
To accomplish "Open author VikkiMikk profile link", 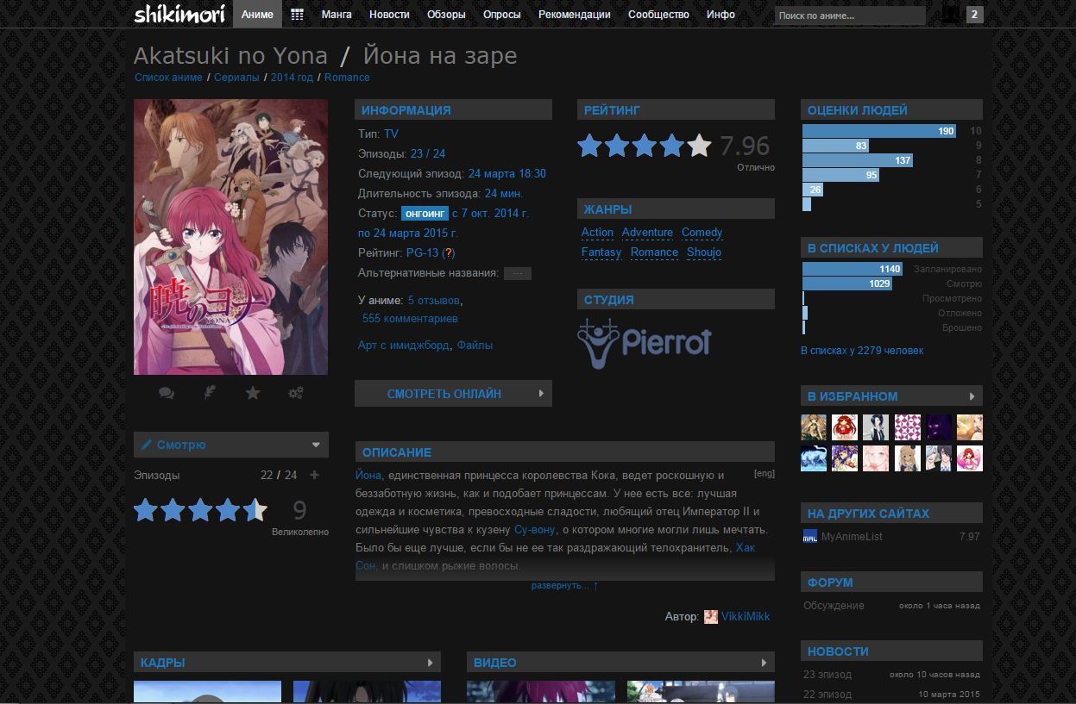I will click(x=746, y=617).
